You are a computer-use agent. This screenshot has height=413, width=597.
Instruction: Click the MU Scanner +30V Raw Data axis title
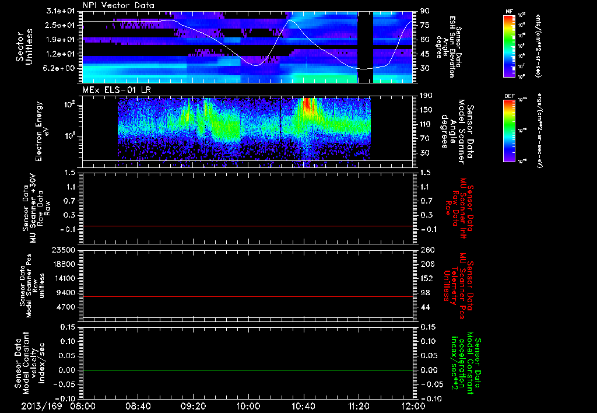(x=37, y=208)
